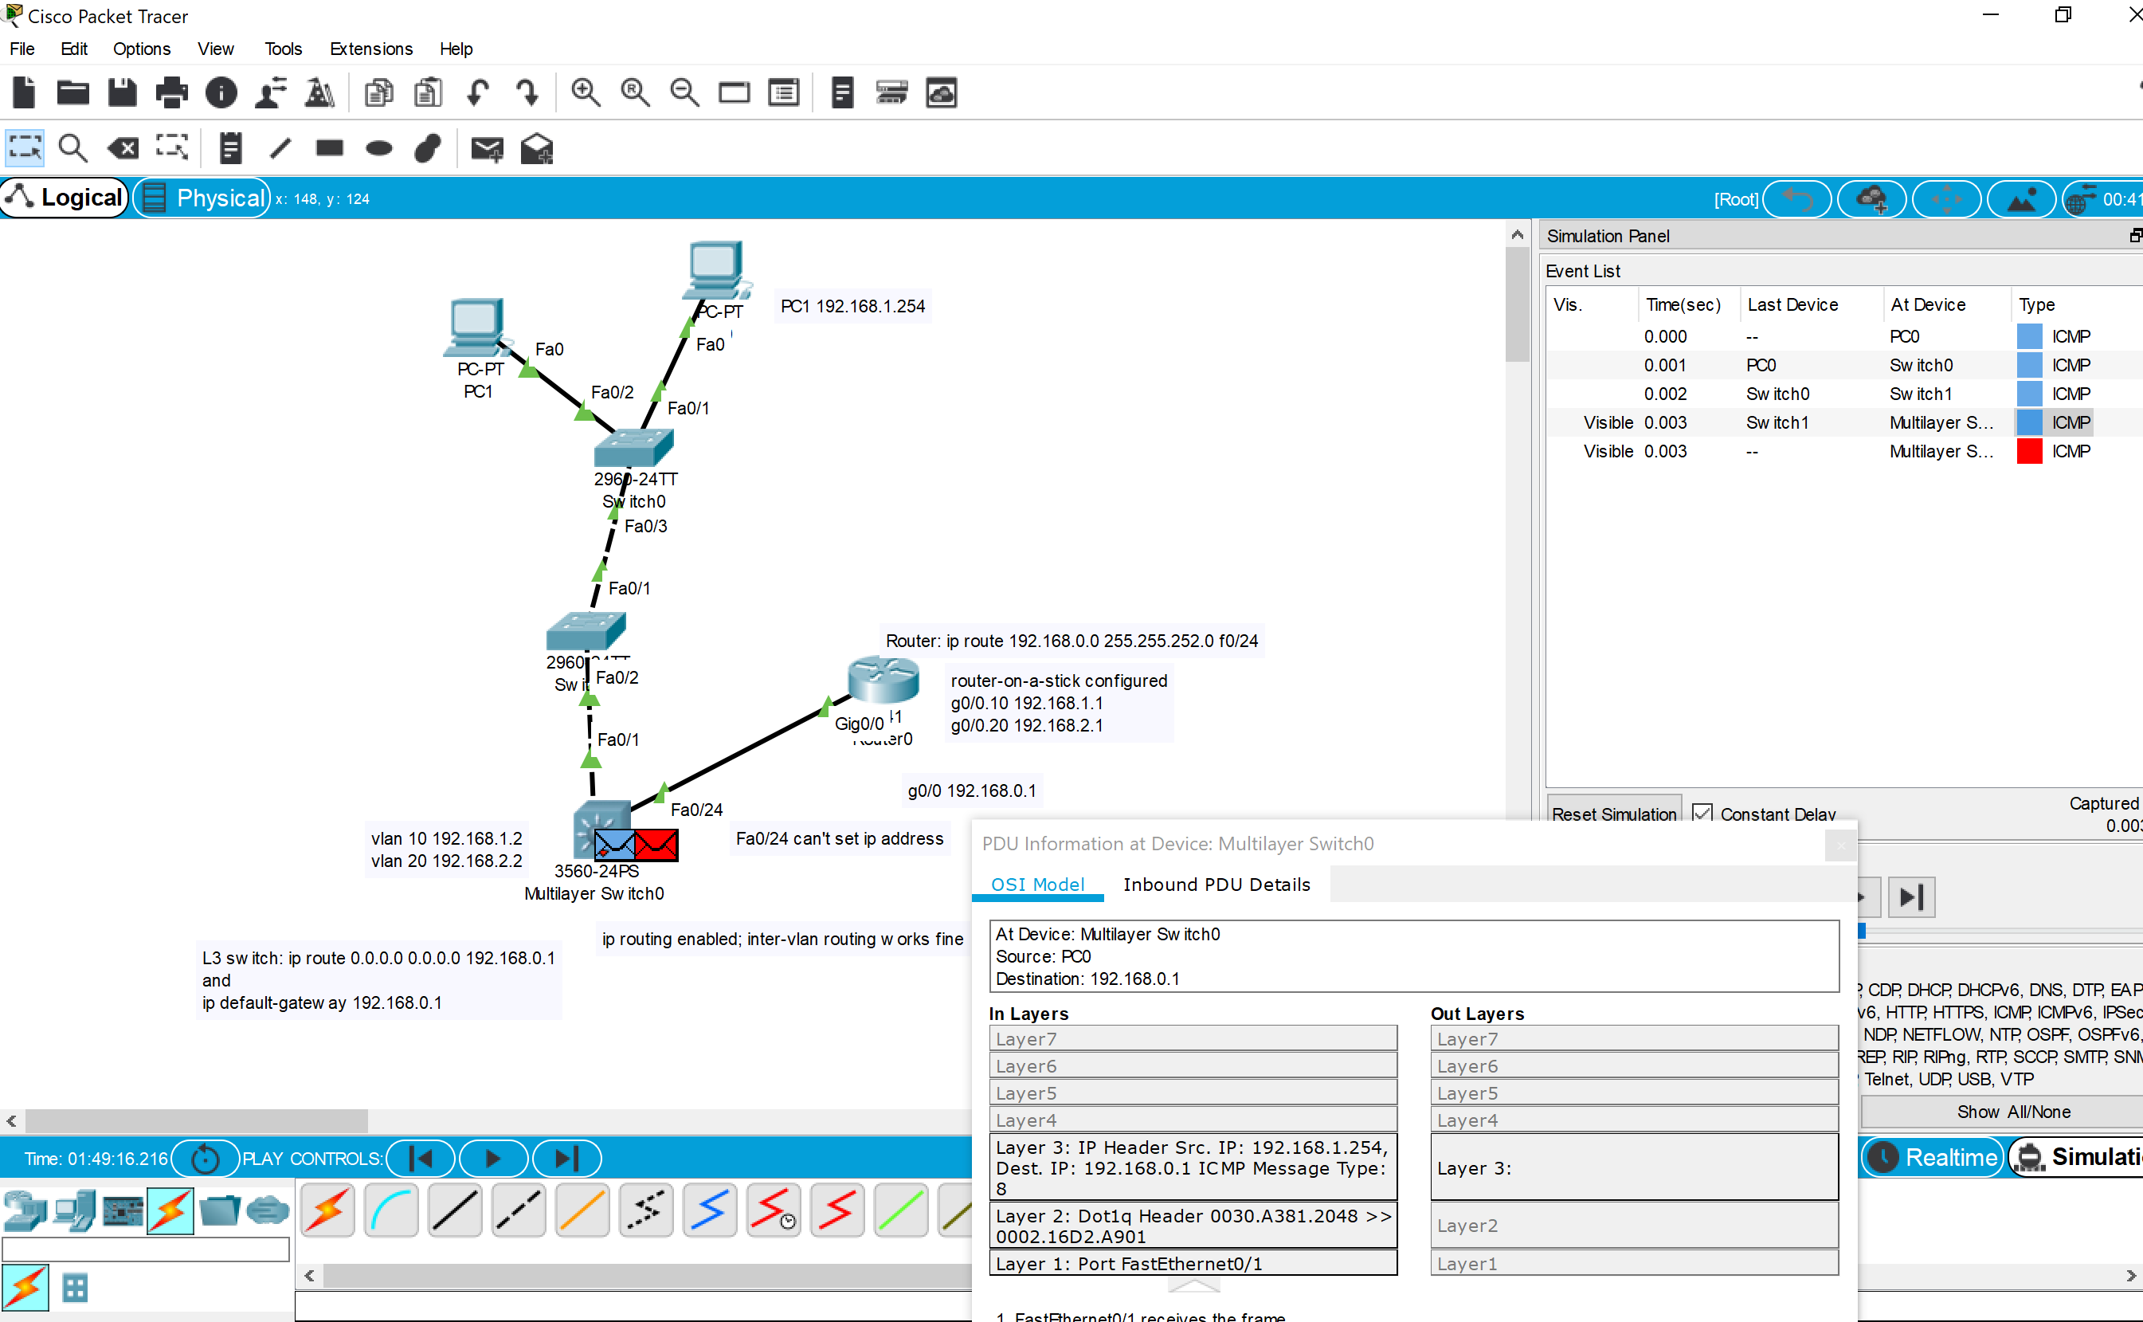This screenshot has height=1322, width=2143.
Task: Click the Inspect tool icon
Action: tap(72, 148)
